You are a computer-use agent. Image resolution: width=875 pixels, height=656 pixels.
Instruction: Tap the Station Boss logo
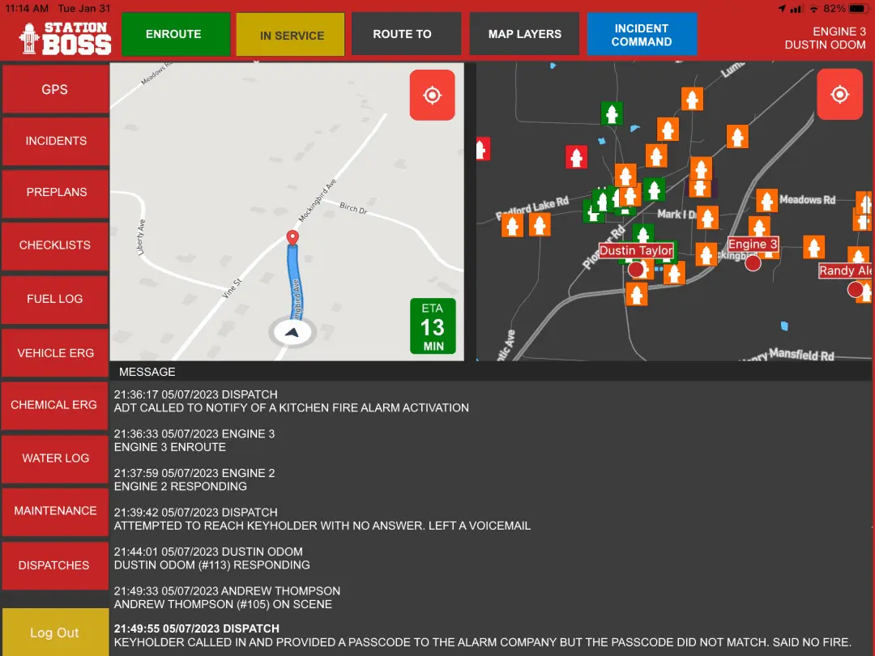pyautogui.click(x=64, y=36)
